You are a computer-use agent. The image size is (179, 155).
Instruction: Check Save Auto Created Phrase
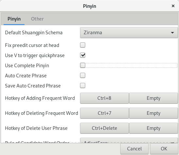pos(83,85)
